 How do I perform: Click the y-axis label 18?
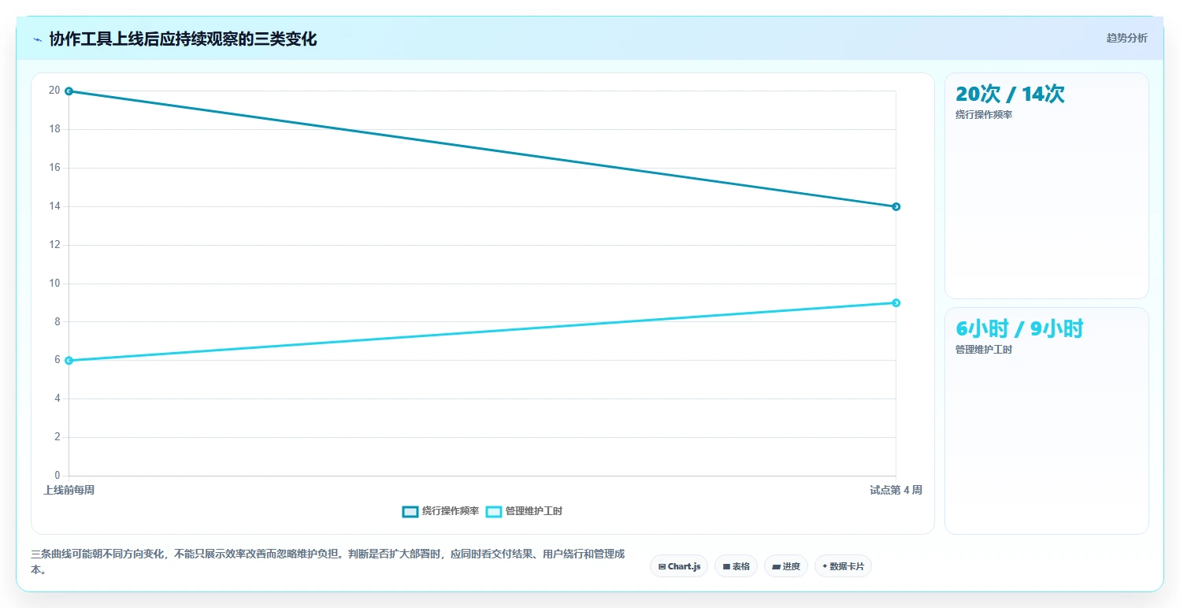[54, 129]
